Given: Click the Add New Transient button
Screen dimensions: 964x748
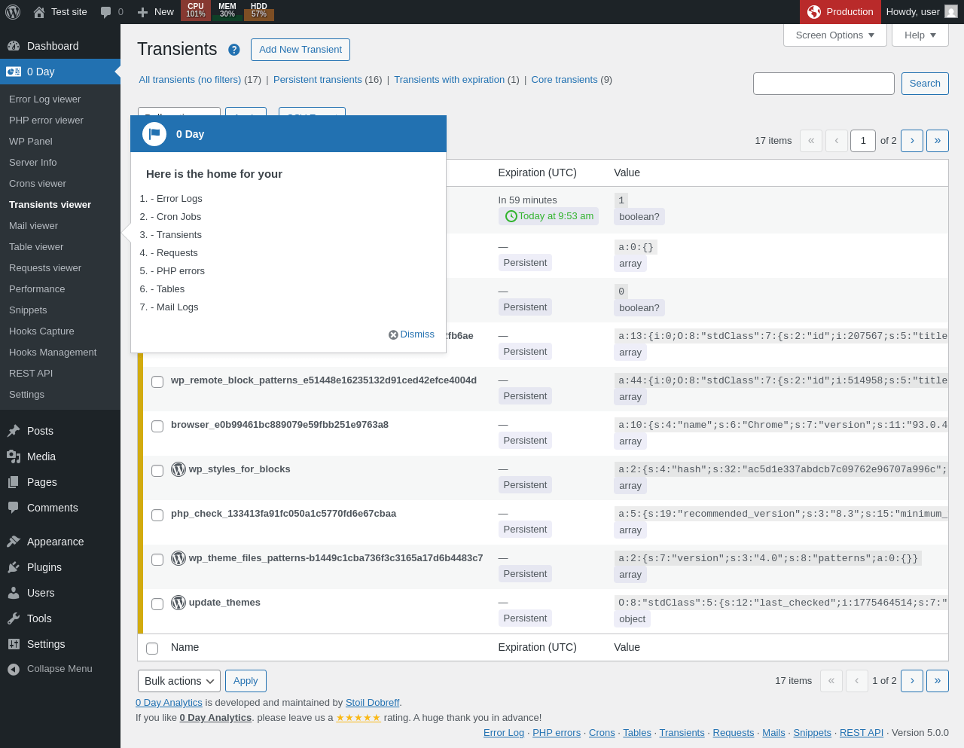Looking at the screenshot, I should 300,50.
